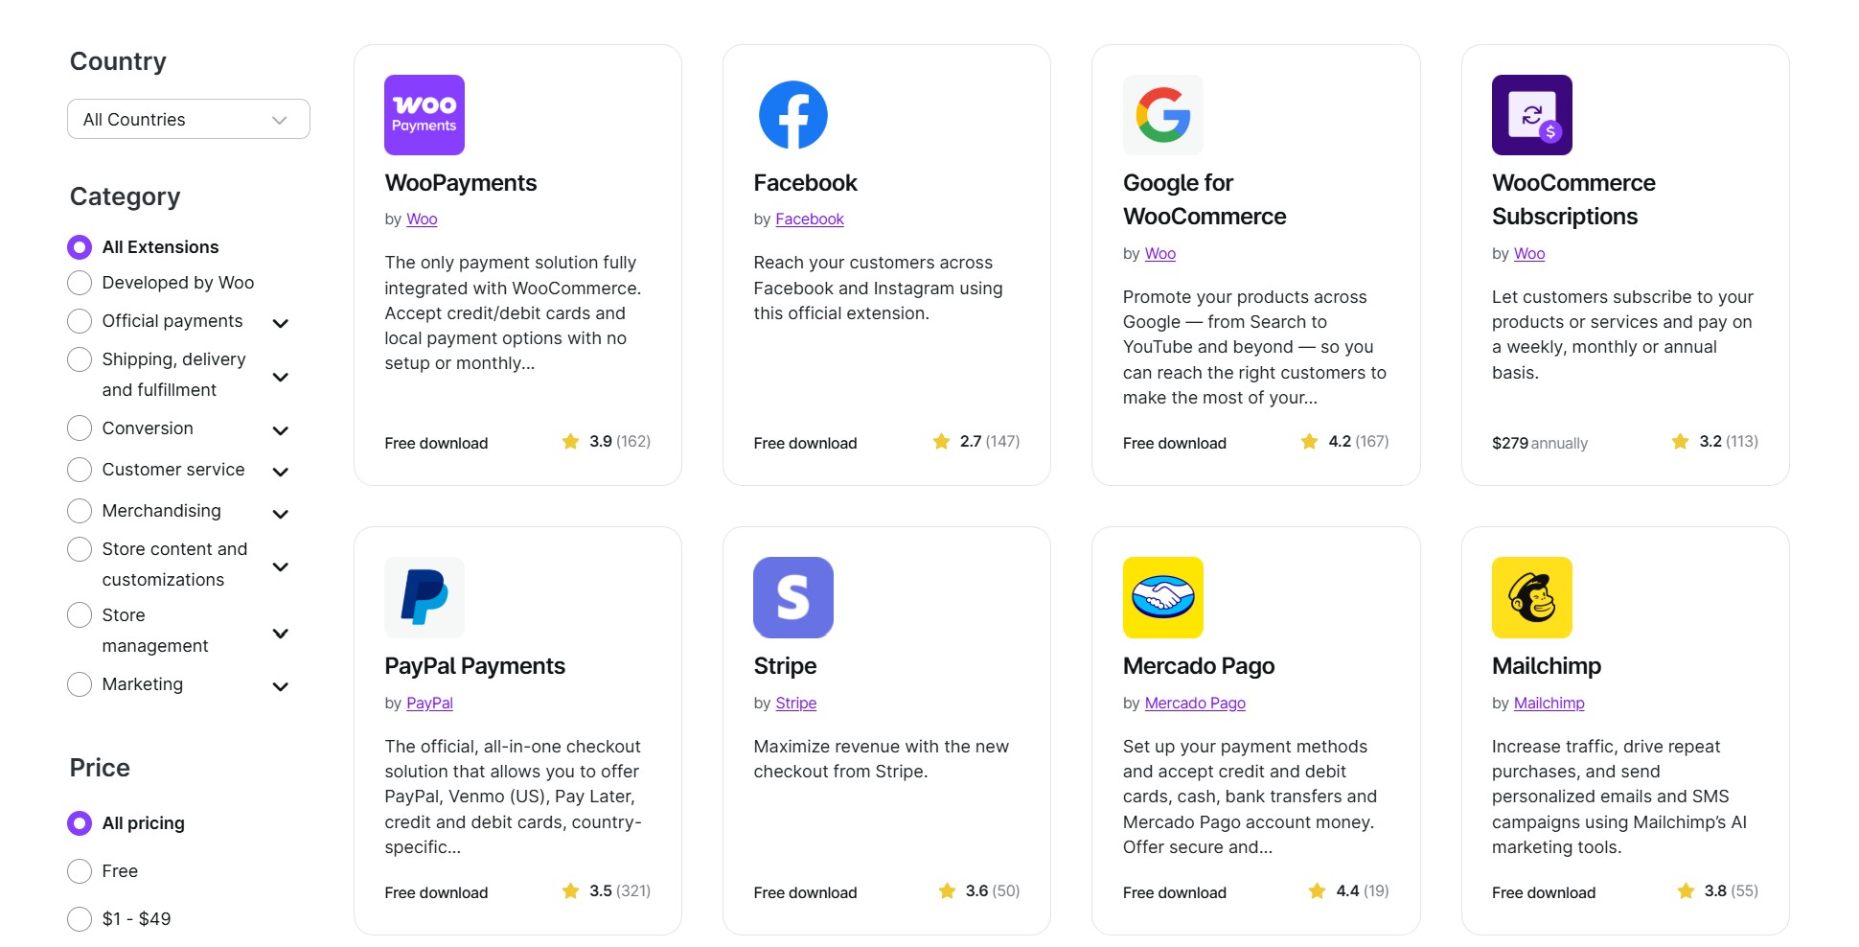
Task: Expand the Customer service category chevron
Action: (281, 472)
